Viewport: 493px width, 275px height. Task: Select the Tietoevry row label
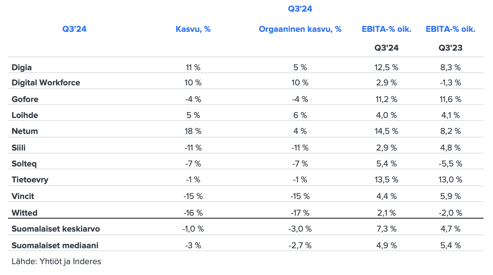pyautogui.click(x=30, y=179)
